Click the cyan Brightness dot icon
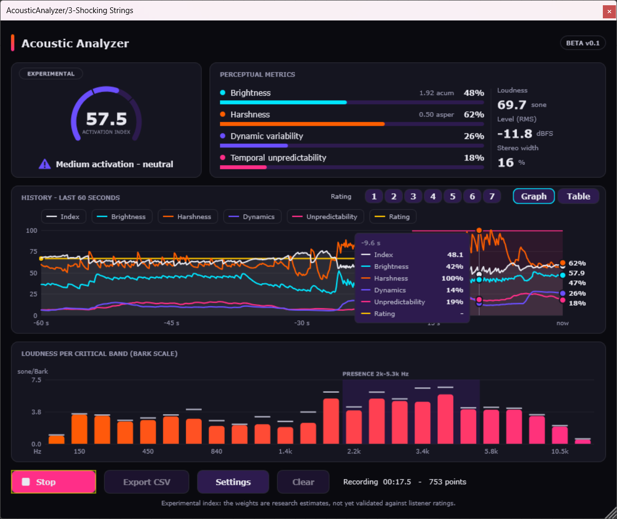 (x=223, y=93)
